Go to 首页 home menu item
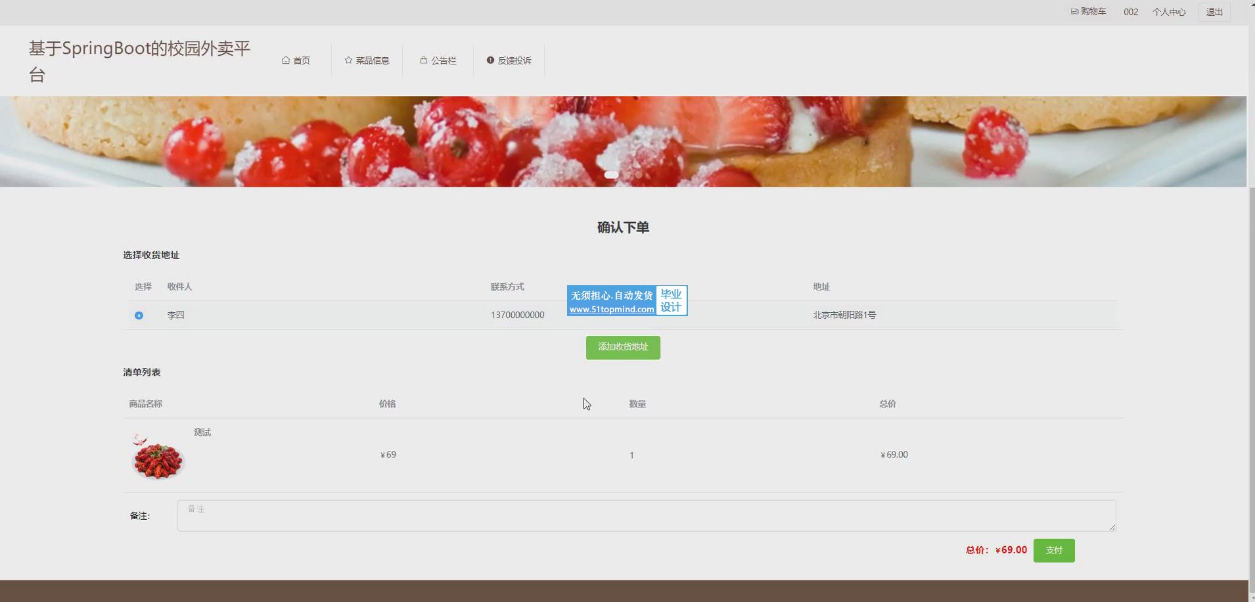Image resolution: width=1255 pixels, height=602 pixels. (x=296, y=60)
